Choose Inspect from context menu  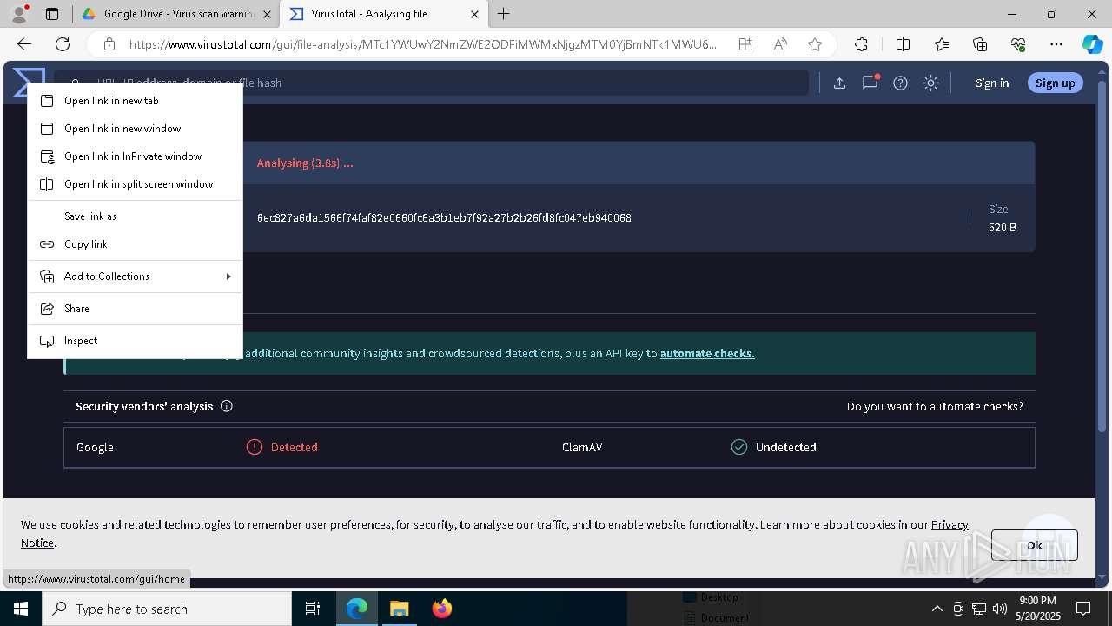click(x=135, y=341)
